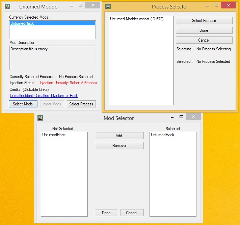Click Select Process in Process Selector
Viewport: 240px width, 225px height.
coord(204,21)
